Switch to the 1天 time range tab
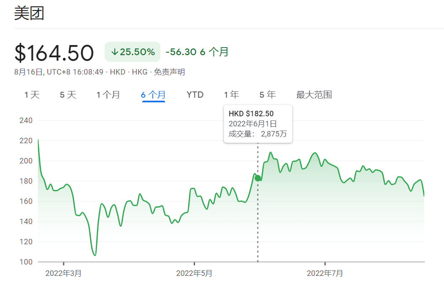Viewport: 444px width, 286px height. point(32,95)
